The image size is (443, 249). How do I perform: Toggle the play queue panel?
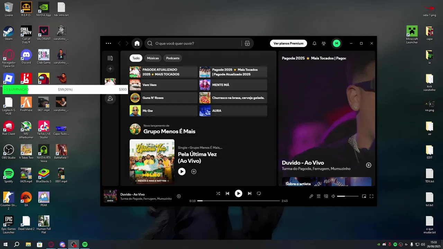click(x=318, y=196)
